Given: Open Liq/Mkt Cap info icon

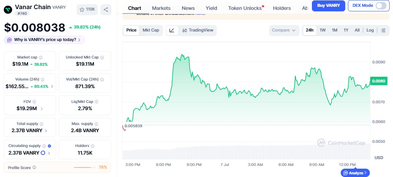Looking at the screenshot, I should (x=97, y=102).
